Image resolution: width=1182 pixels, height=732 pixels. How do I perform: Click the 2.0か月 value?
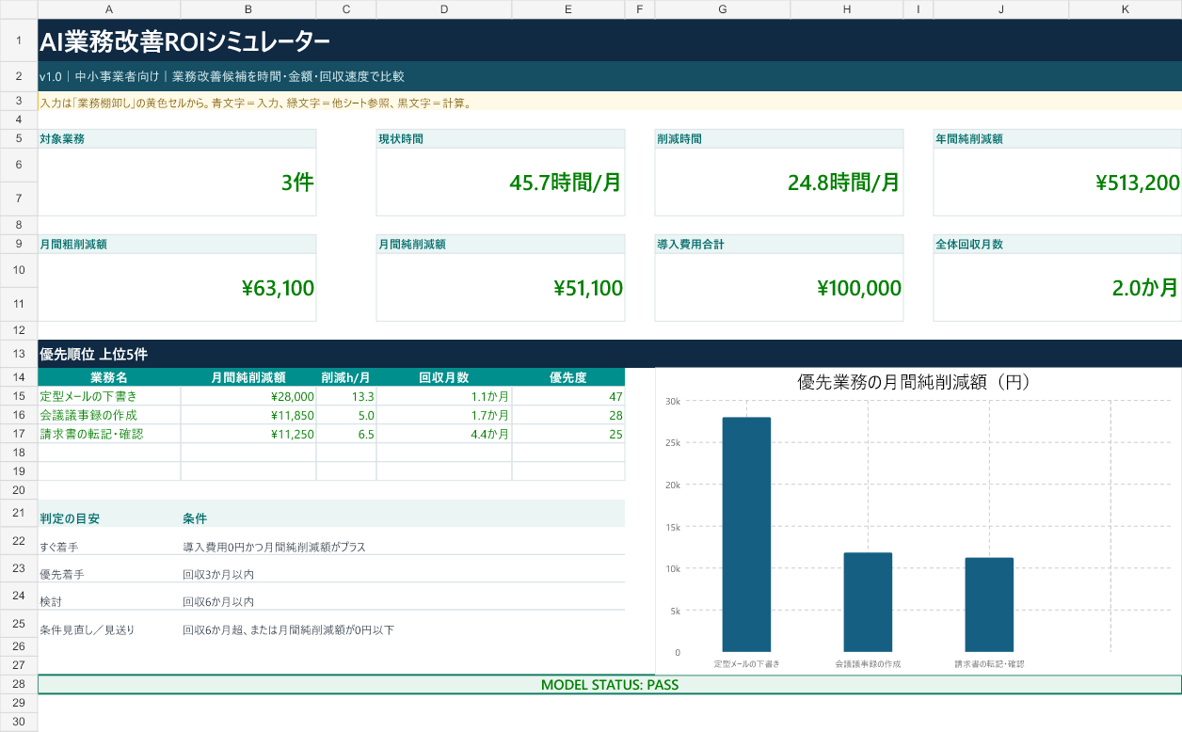(1058, 287)
